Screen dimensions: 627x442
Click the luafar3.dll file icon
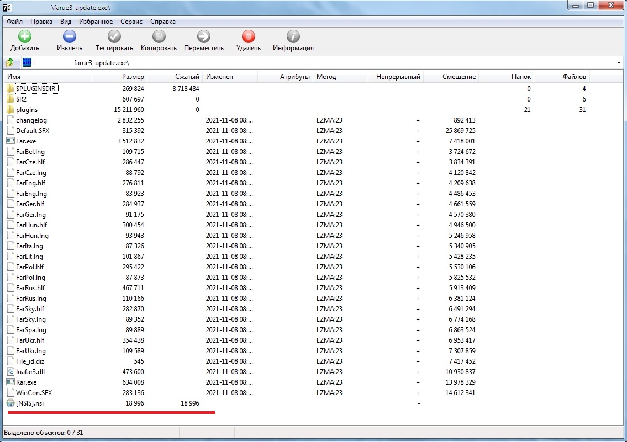tap(10, 372)
